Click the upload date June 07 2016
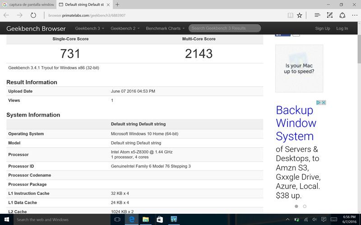The height and width of the screenshot is (225, 361). [x=133, y=91]
